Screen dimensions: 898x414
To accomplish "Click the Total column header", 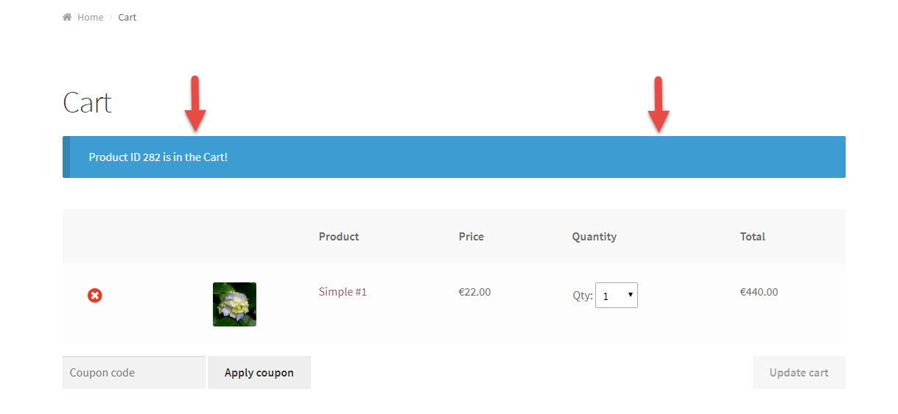I will tap(752, 236).
